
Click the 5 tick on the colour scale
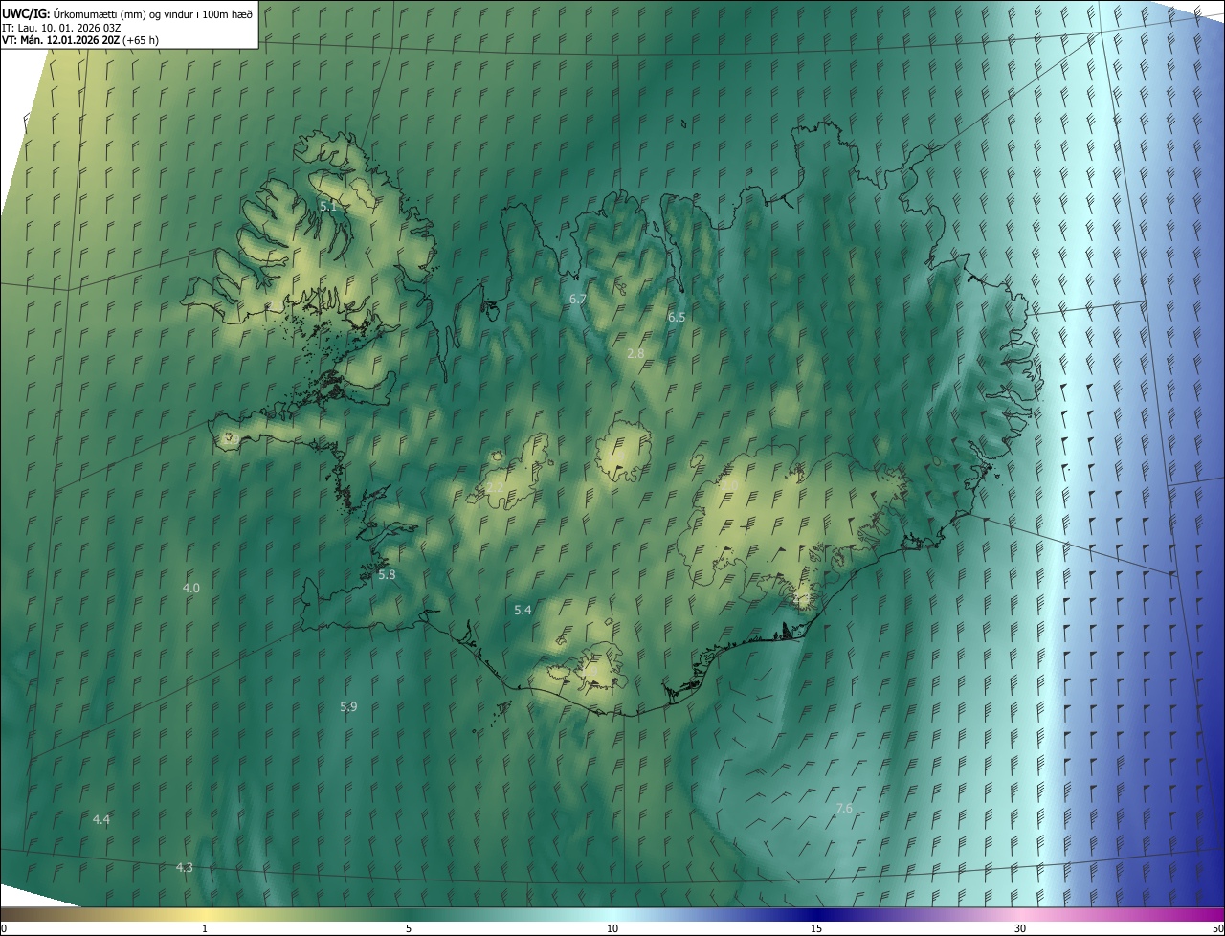(409, 928)
